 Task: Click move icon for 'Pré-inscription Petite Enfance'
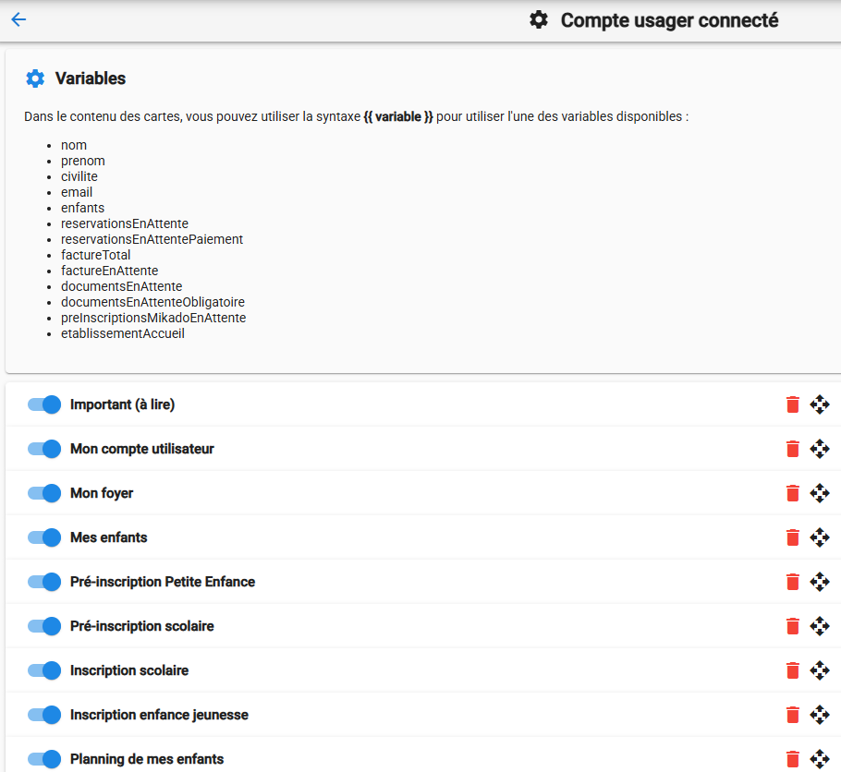click(820, 582)
